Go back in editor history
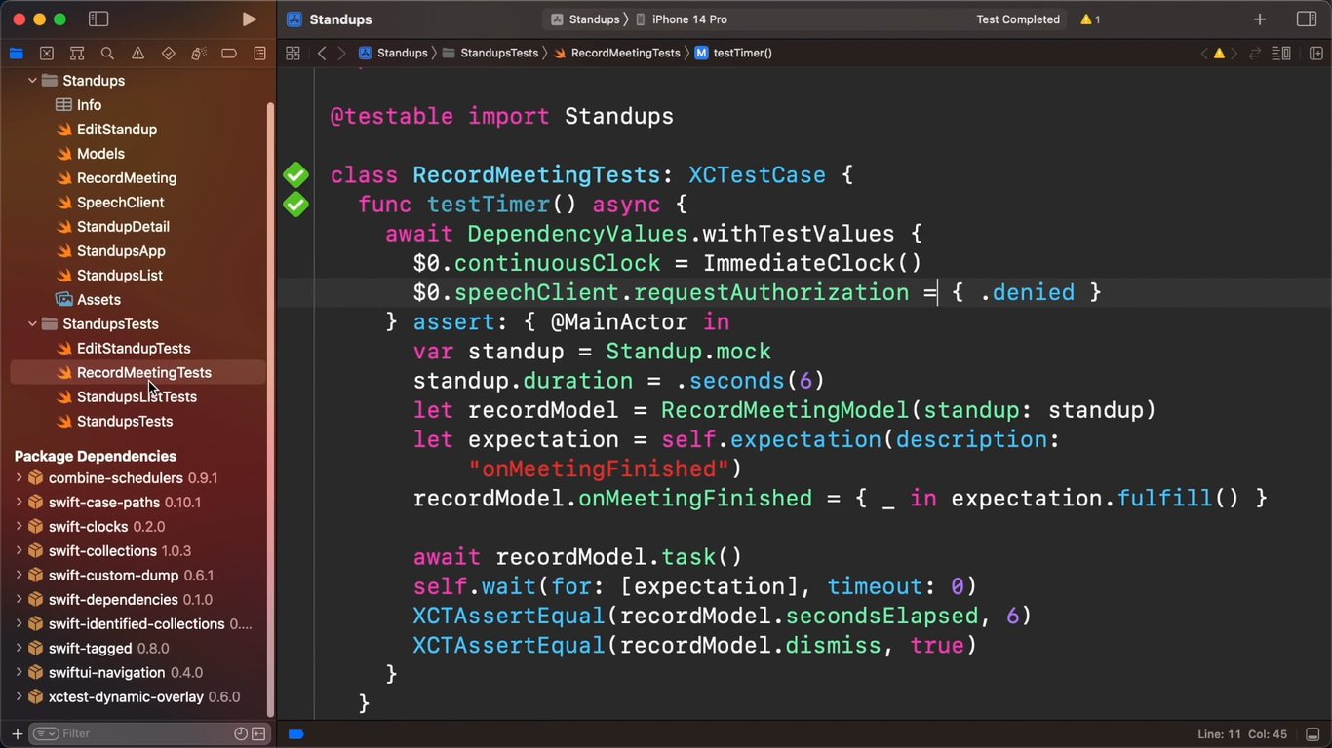The height and width of the screenshot is (748, 1332). [322, 54]
